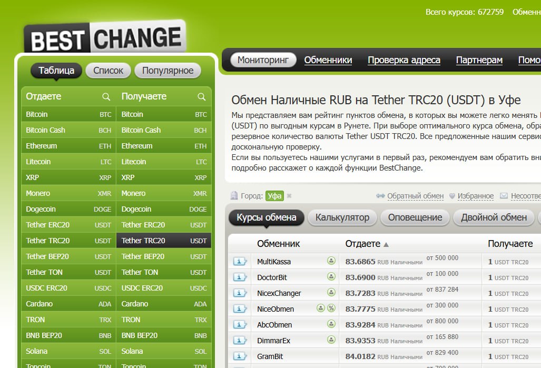Open the Проверка адреса link

click(404, 60)
